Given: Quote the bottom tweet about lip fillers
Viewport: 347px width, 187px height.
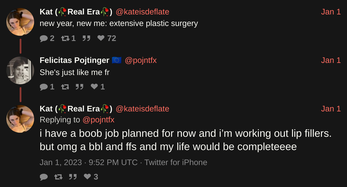Looking at the screenshot, I should click(x=73, y=177).
